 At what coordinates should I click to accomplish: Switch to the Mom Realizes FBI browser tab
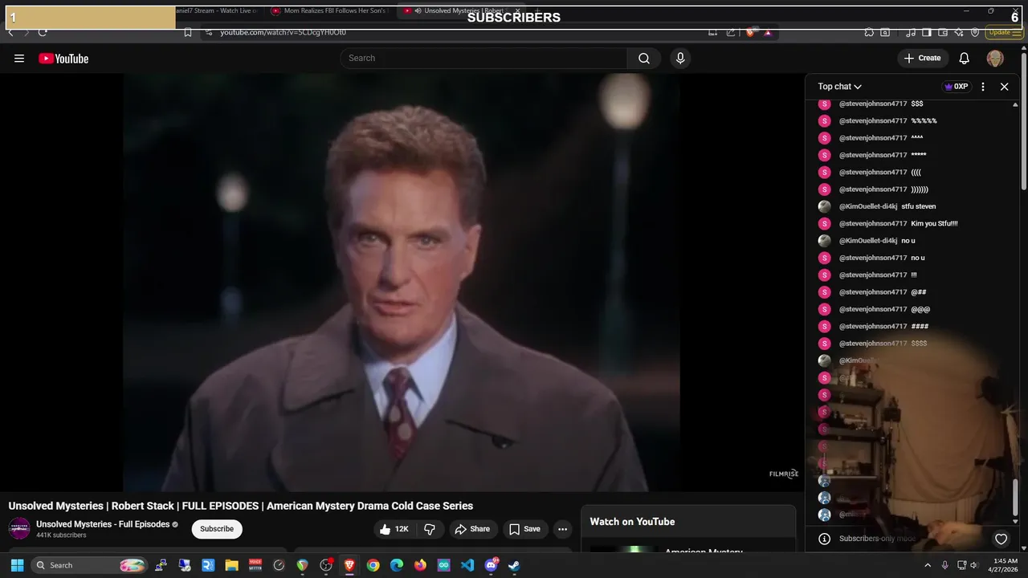(329, 10)
